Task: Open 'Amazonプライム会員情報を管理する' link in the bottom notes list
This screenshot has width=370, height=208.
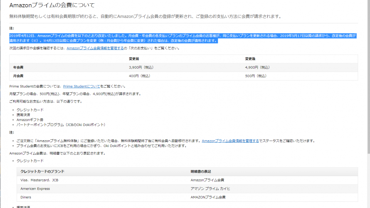Action: pos(230,141)
